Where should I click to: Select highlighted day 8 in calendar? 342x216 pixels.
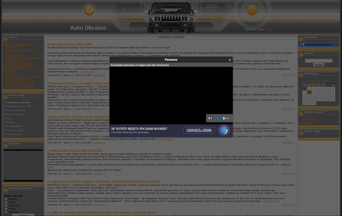[309, 92]
